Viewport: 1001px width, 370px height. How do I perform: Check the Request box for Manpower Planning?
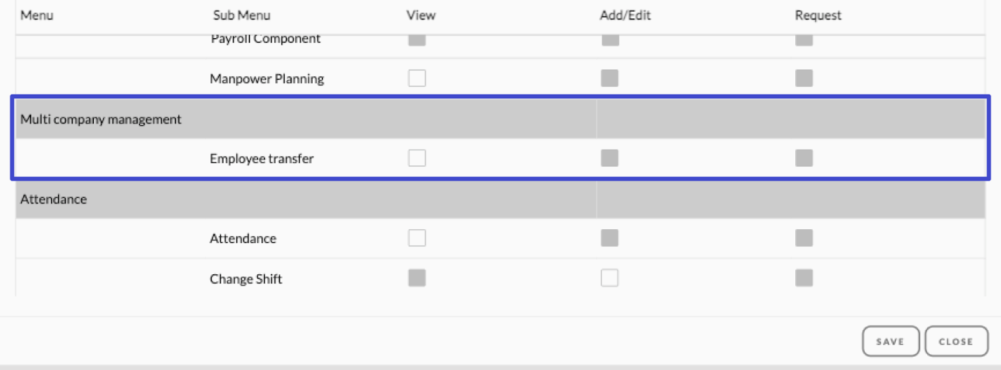tap(804, 78)
